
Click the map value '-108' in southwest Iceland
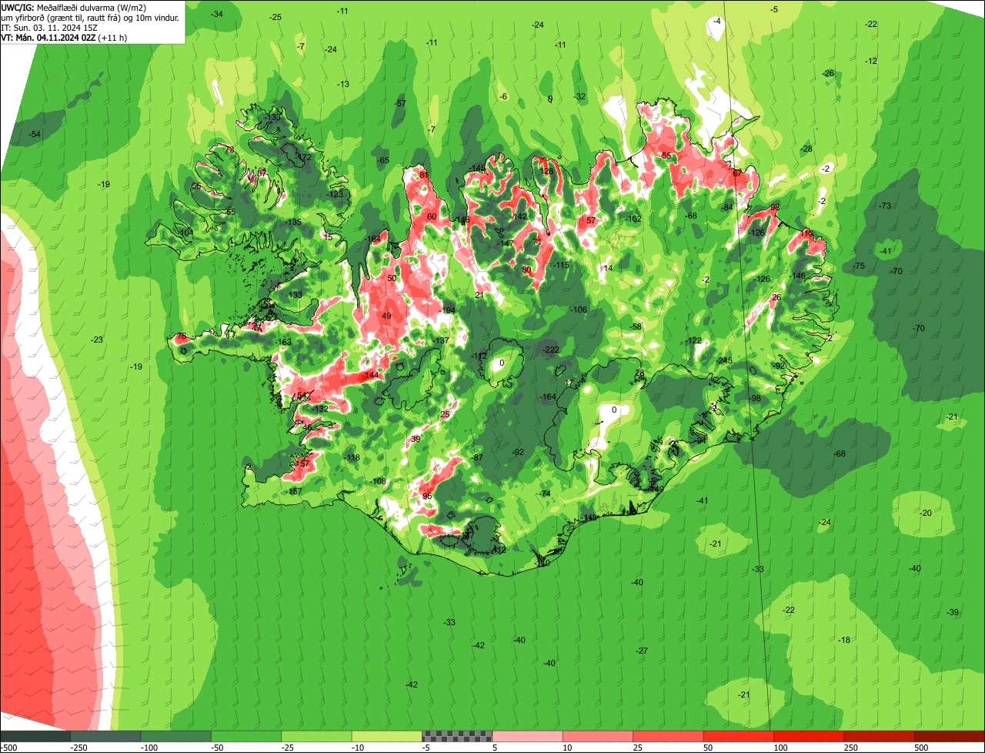point(378,481)
